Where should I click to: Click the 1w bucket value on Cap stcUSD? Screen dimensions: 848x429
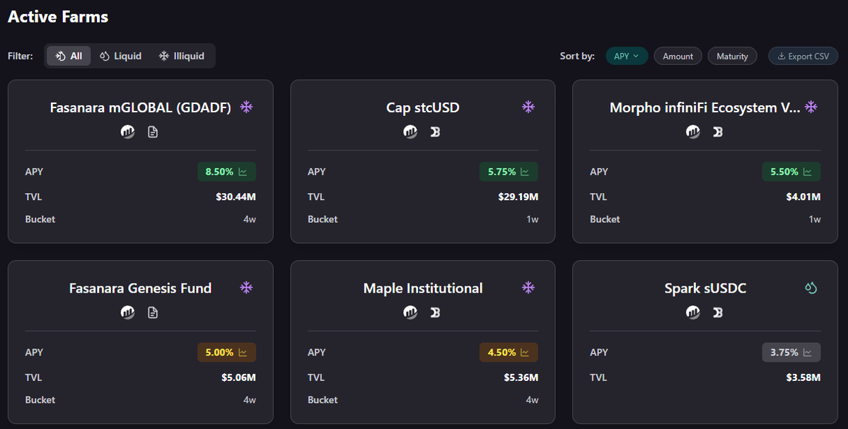click(533, 219)
